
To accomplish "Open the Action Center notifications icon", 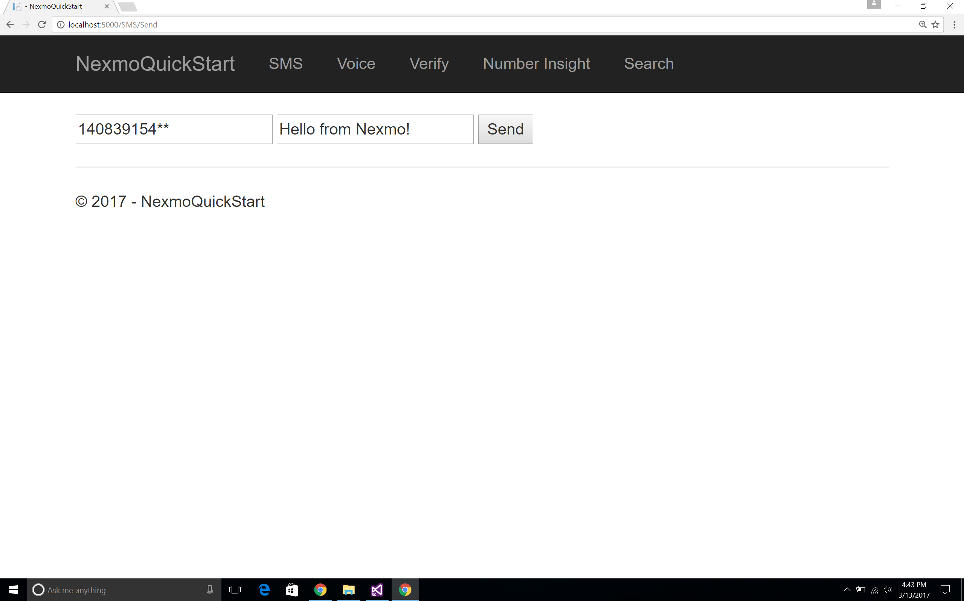I will (x=945, y=590).
